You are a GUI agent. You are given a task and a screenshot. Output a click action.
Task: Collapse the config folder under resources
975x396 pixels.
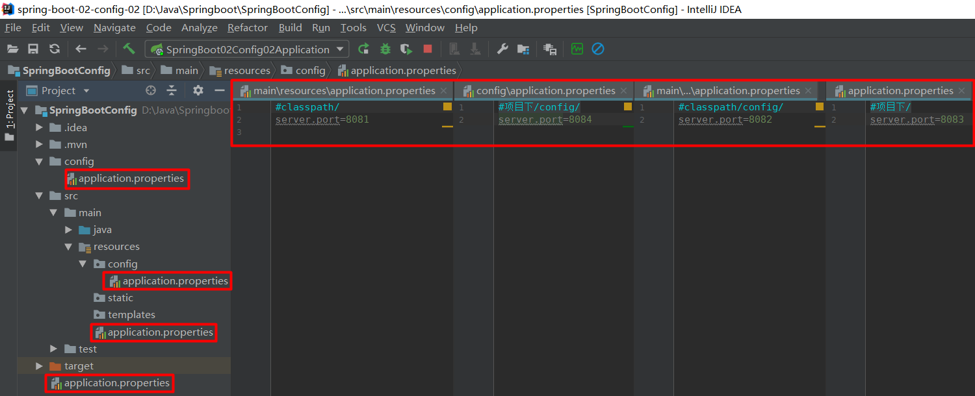coord(83,264)
